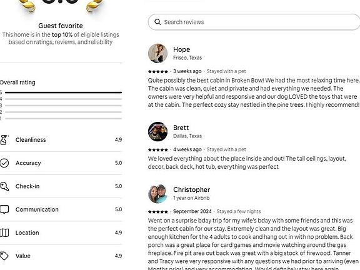Click the magnifier icon in search reviews

pyautogui.click(x=157, y=22)
